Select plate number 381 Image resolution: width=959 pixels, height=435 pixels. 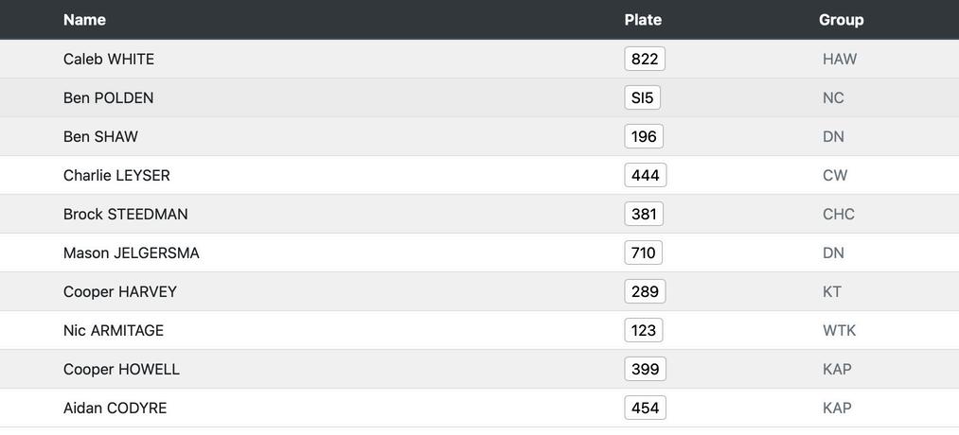644,214
